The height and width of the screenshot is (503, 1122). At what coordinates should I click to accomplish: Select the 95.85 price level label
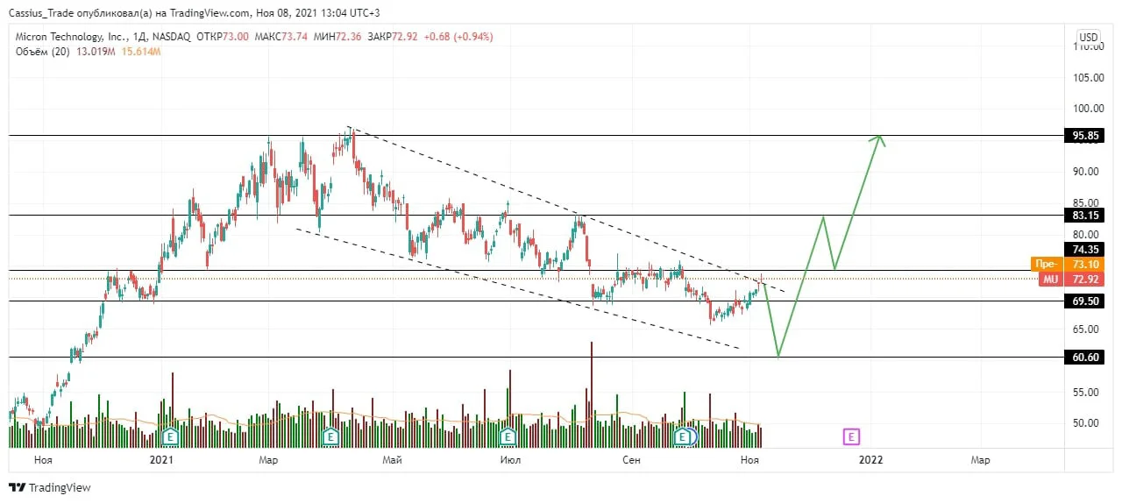tap(1083, 136)
